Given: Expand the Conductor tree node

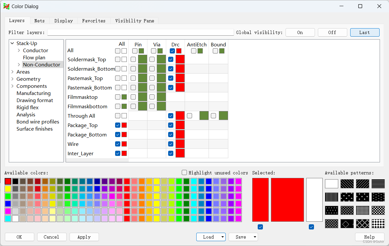Looking at the screenshot, I should [x=19, y=51].
